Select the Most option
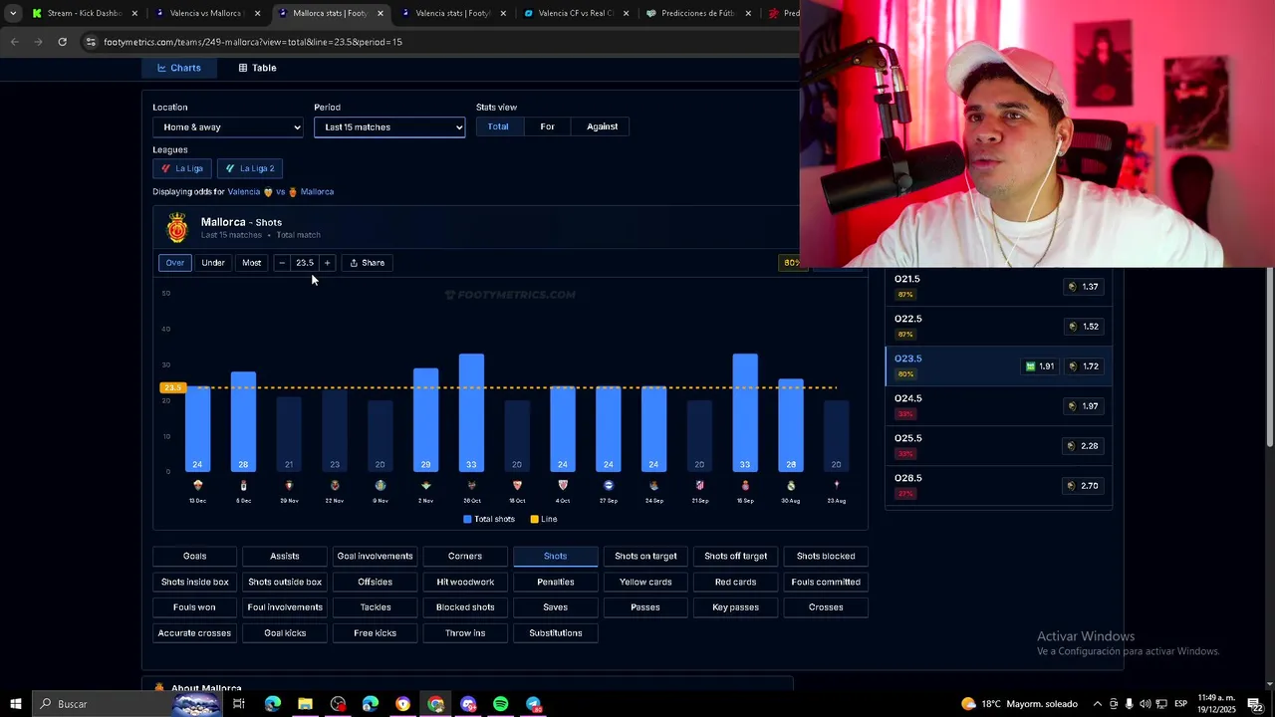The height and width of the screenshot is (717, 1275). 251,263
